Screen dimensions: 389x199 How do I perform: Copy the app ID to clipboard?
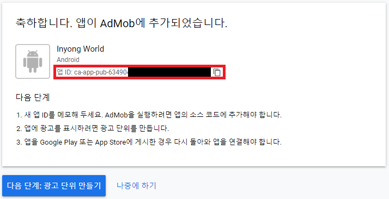pyautogui.click(x=217, y=72)
